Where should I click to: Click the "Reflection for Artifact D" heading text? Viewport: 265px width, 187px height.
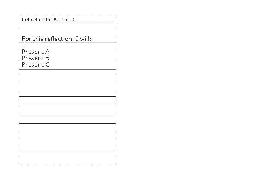point(48,20)
